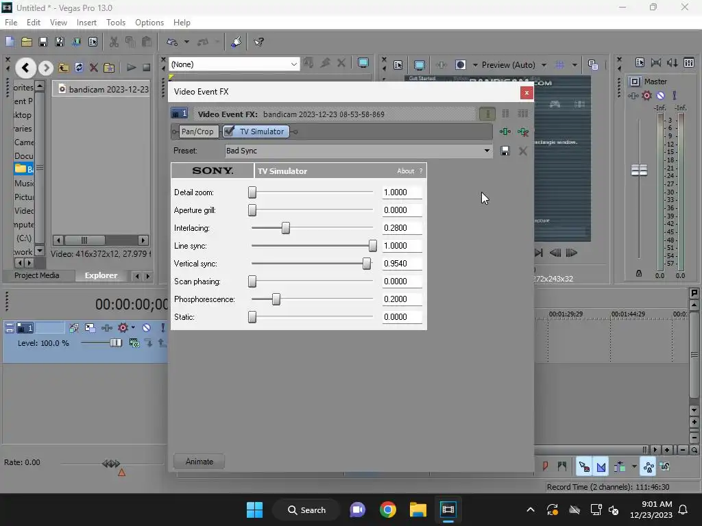The width and height of the screenshot is (702, 526).
Task: Toggle Auto Ripple on timeline toolbar
Action: pyautogui.click(x=620, y=467)
